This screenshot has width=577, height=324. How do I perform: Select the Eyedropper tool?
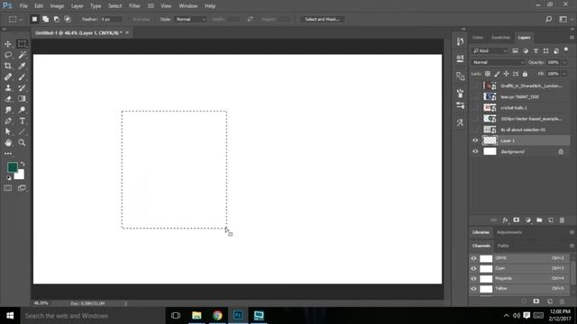[22, 66]
